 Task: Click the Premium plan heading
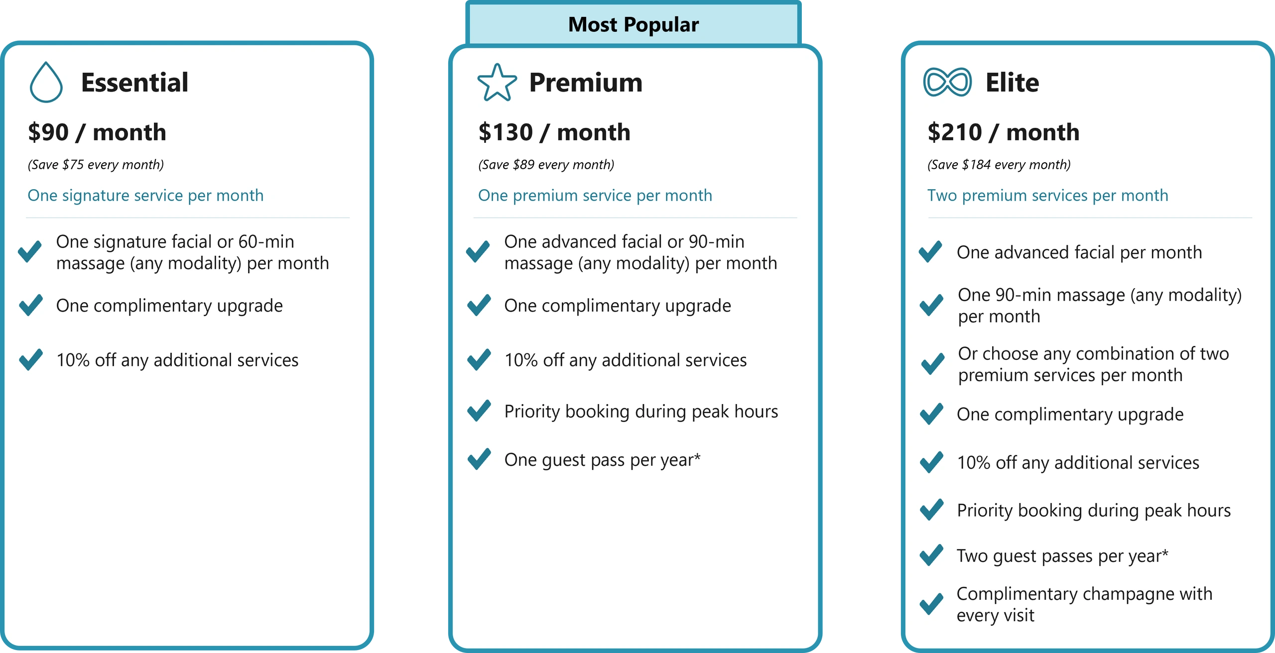pyautogui.click(x=586, y=83)
